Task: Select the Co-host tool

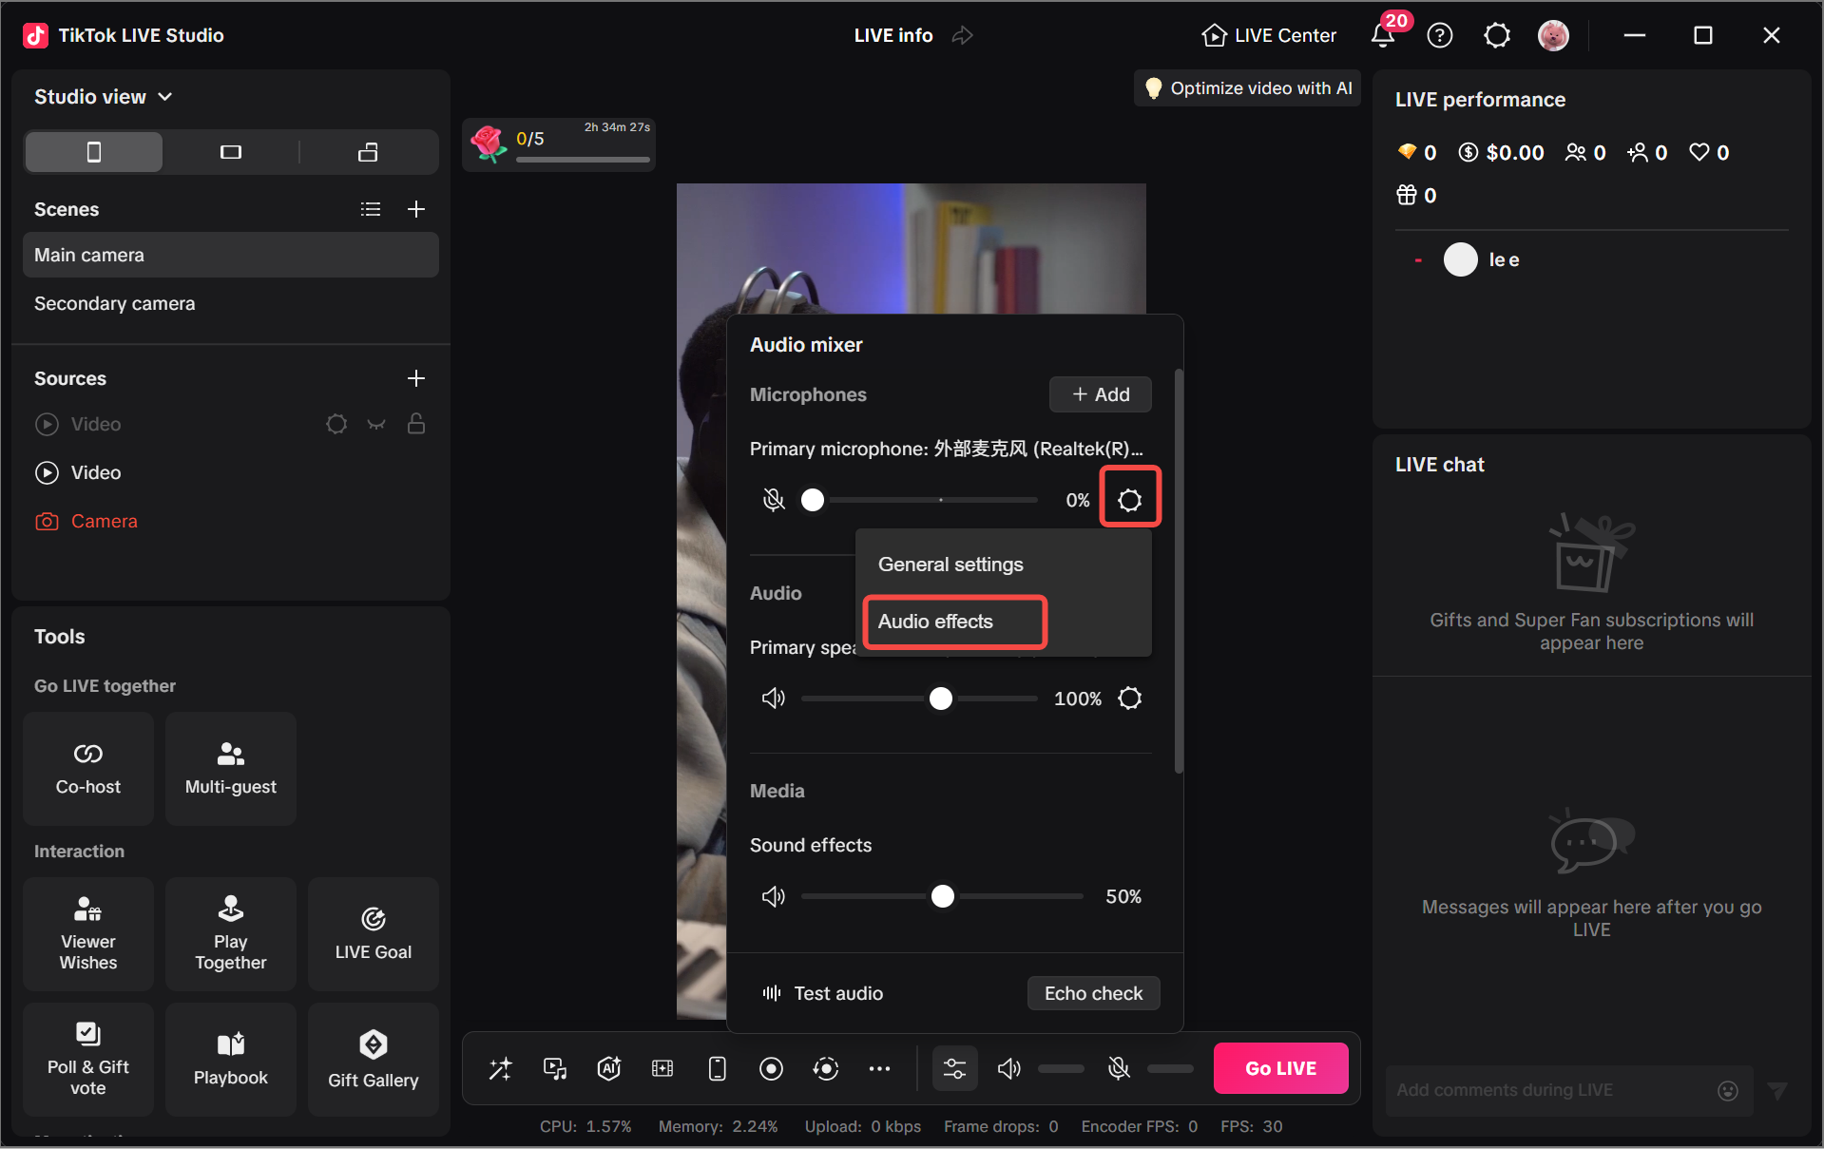Action: (87, 768)
